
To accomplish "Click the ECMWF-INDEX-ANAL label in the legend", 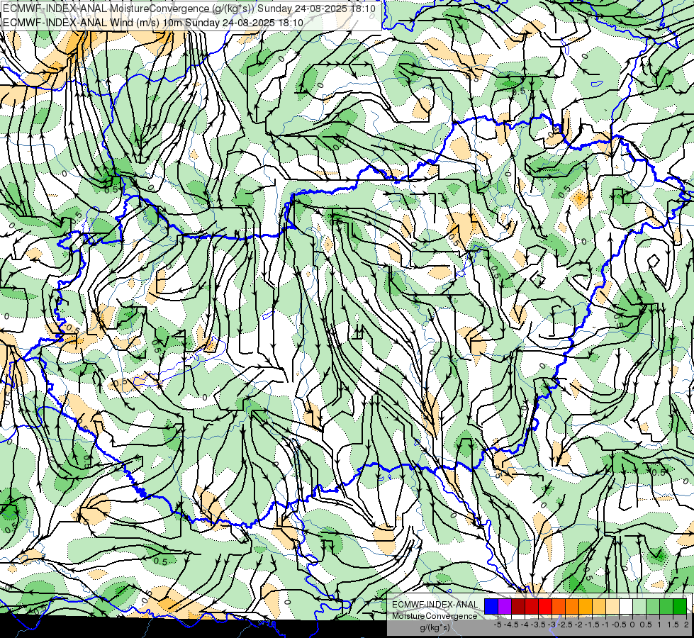I will pyautogui.click(x=435, y=605).
